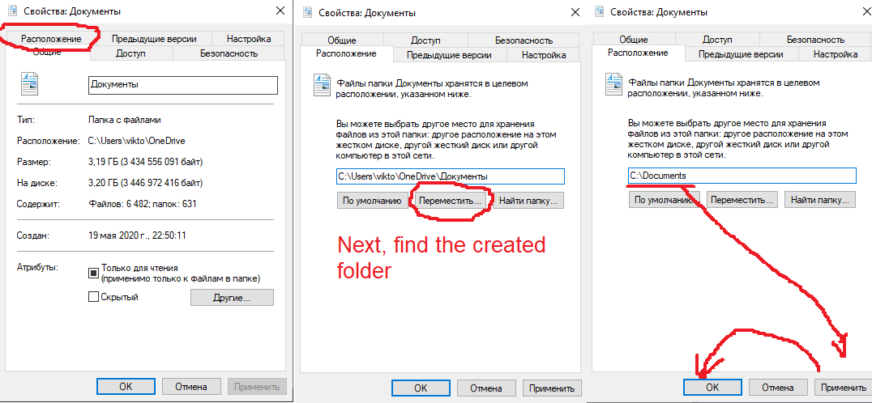
Task: Click Отмена in the dialog showing the folder size
Action: point(191,387)
